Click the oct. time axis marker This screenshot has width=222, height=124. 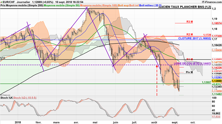pyautogui.click(x=193, y=122)
